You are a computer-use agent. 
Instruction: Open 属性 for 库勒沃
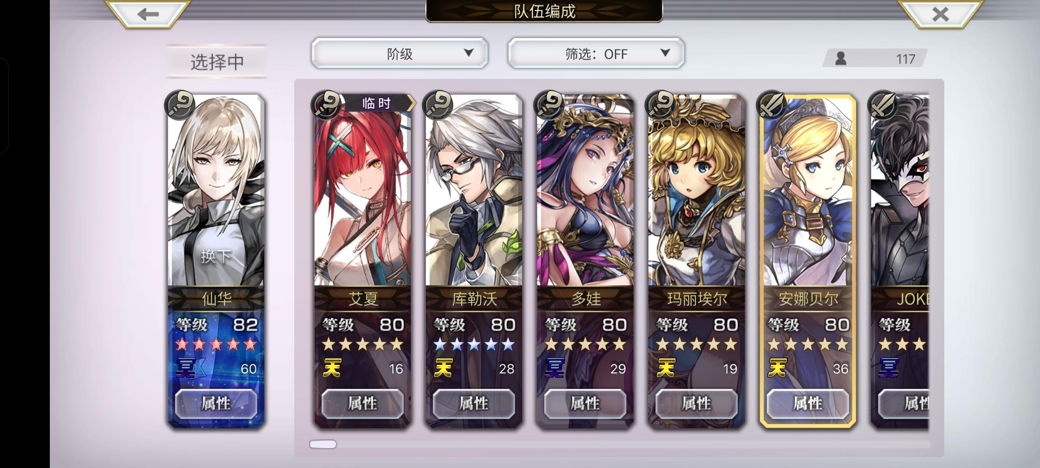474,403
